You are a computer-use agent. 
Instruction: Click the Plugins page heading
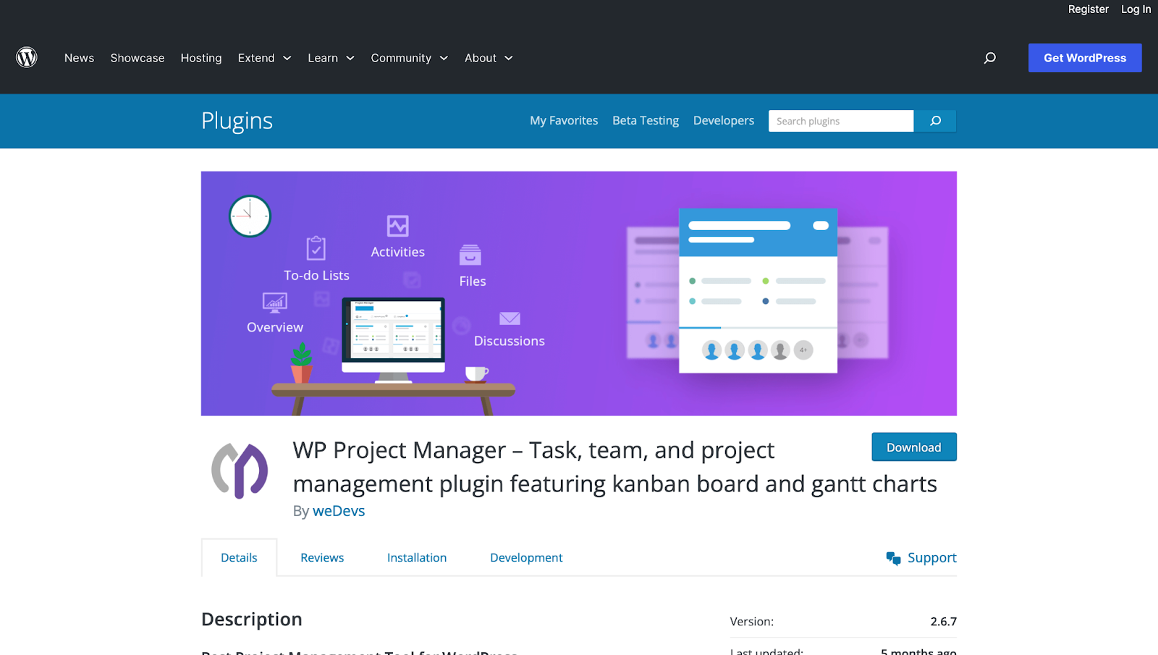pos(237,121)
